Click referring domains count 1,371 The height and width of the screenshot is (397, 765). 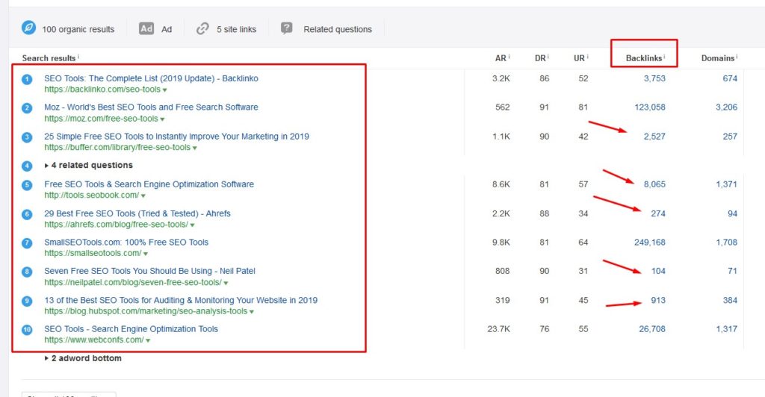(x=726, y=184)
